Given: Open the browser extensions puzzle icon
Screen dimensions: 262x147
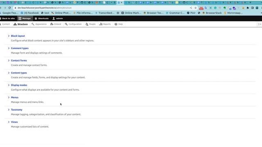Looking at the screenshot, I should pyautogui.click(x=248, y=8).
